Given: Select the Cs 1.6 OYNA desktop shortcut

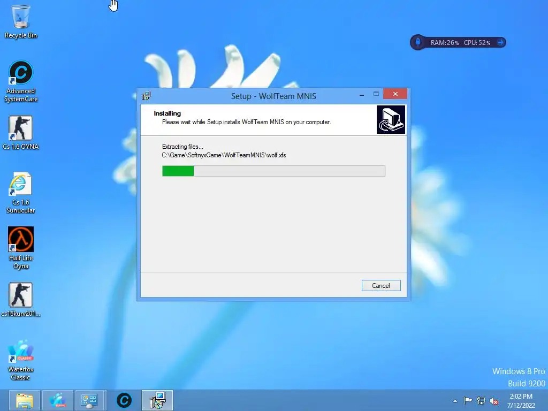Looking at the screenshot, I should [21, 133].
